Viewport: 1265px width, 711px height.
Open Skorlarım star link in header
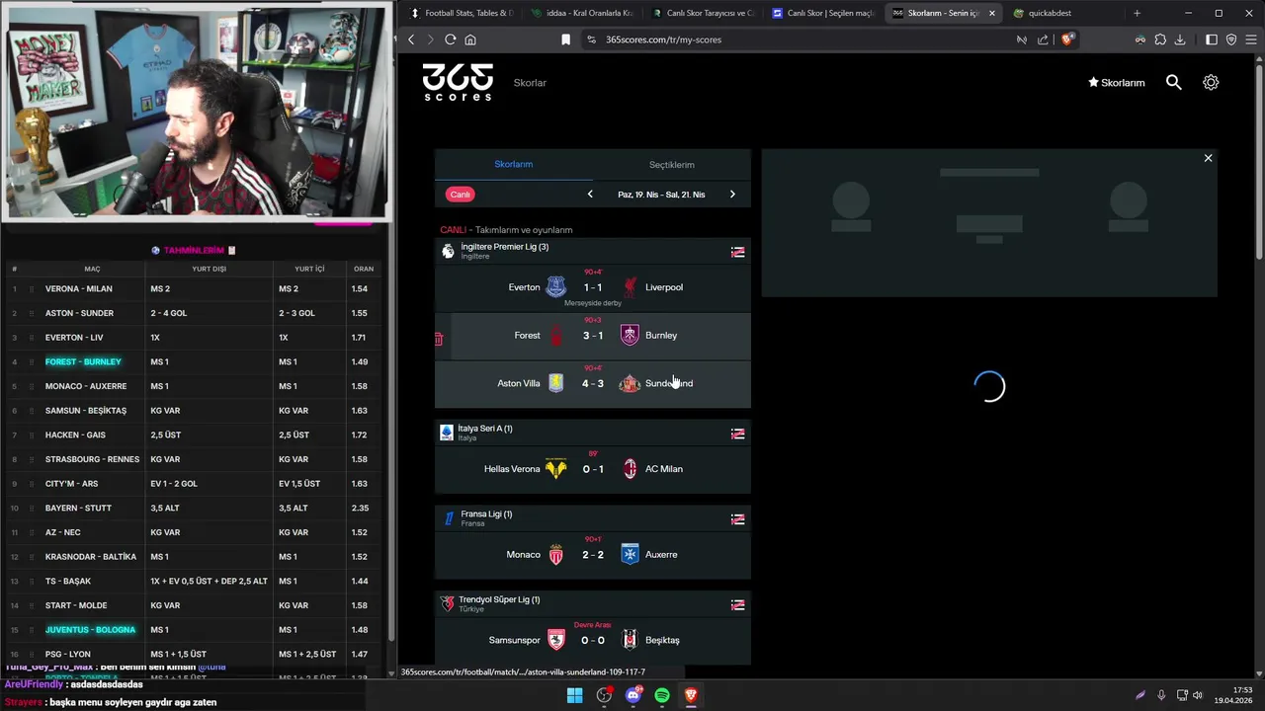(1117, 83)
